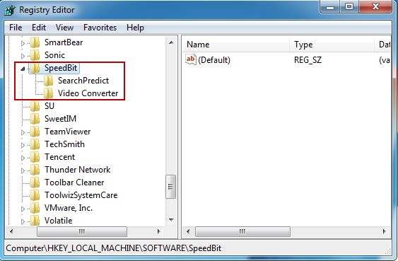
Task: Click tree pane vertical scrollbar thumb
Action: pos(170,187)
